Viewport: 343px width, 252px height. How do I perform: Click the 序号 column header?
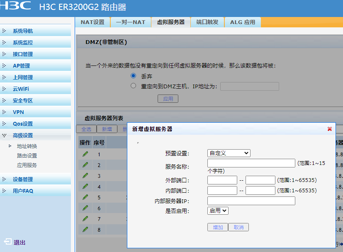pyautogui.click(x=99, y=143)
